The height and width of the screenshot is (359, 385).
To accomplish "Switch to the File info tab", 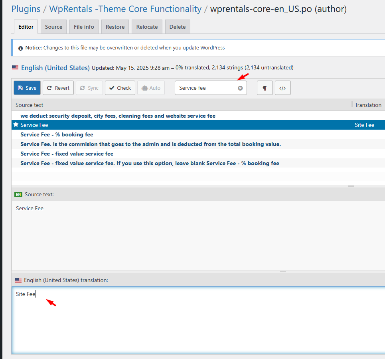I will point(84,27).
